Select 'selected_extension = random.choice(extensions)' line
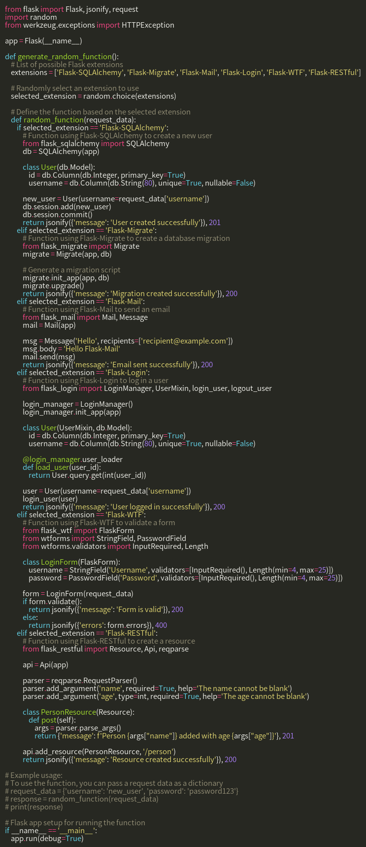The height and width of the screenshot is (847, 366). [94, 97]
